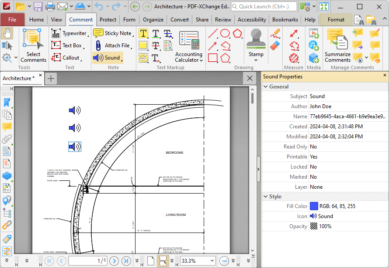Switch to the Home tab
Image resolution: width=389 pixels, height=268 pixels.
(x=36, y=20)
